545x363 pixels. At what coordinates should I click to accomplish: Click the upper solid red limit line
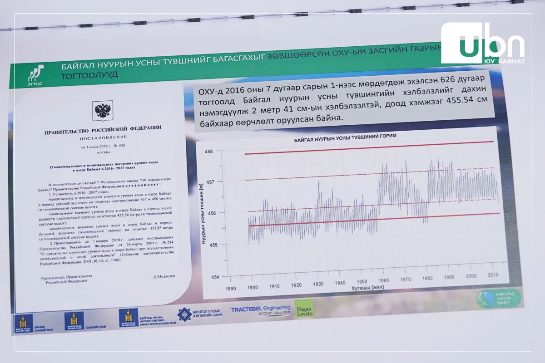(x=369, y=148)
